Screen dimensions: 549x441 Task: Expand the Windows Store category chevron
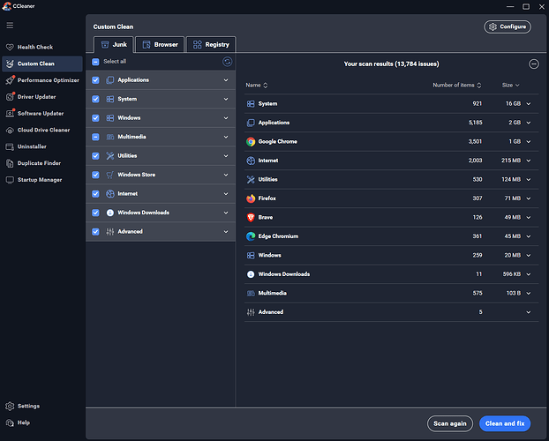[226, 175]
